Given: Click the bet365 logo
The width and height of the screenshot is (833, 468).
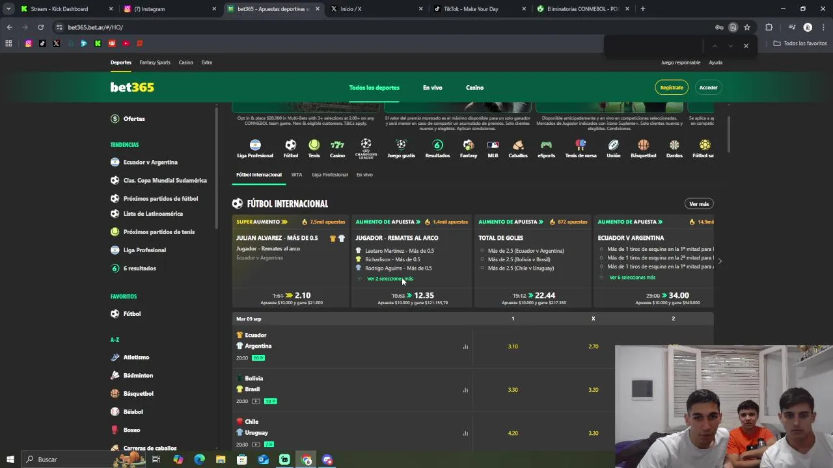Looking at the screenshot, I should (x=132, y=87).
